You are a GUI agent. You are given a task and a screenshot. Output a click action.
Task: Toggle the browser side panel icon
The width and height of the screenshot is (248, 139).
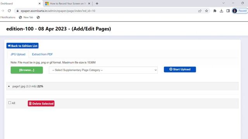coord(228,11)
